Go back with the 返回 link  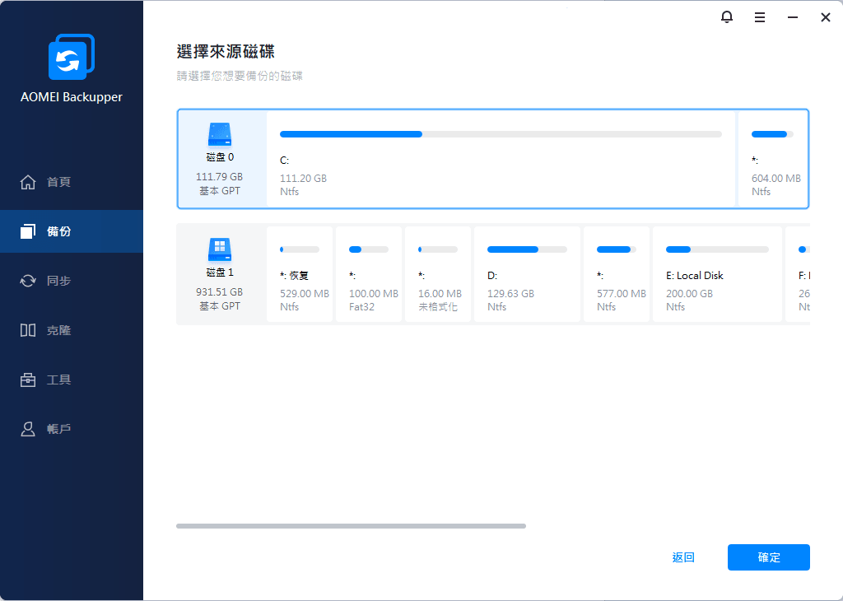point(683,557)
